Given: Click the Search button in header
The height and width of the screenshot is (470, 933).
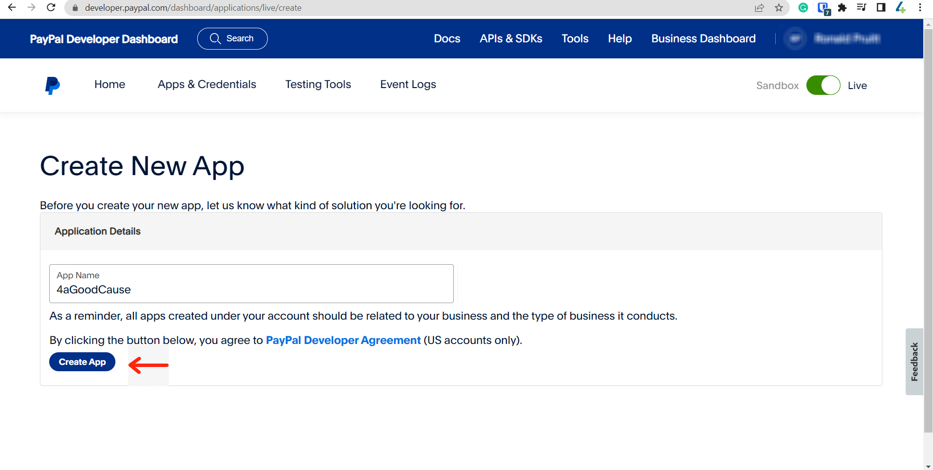Looking at the screenshot, I should [232, 38].
